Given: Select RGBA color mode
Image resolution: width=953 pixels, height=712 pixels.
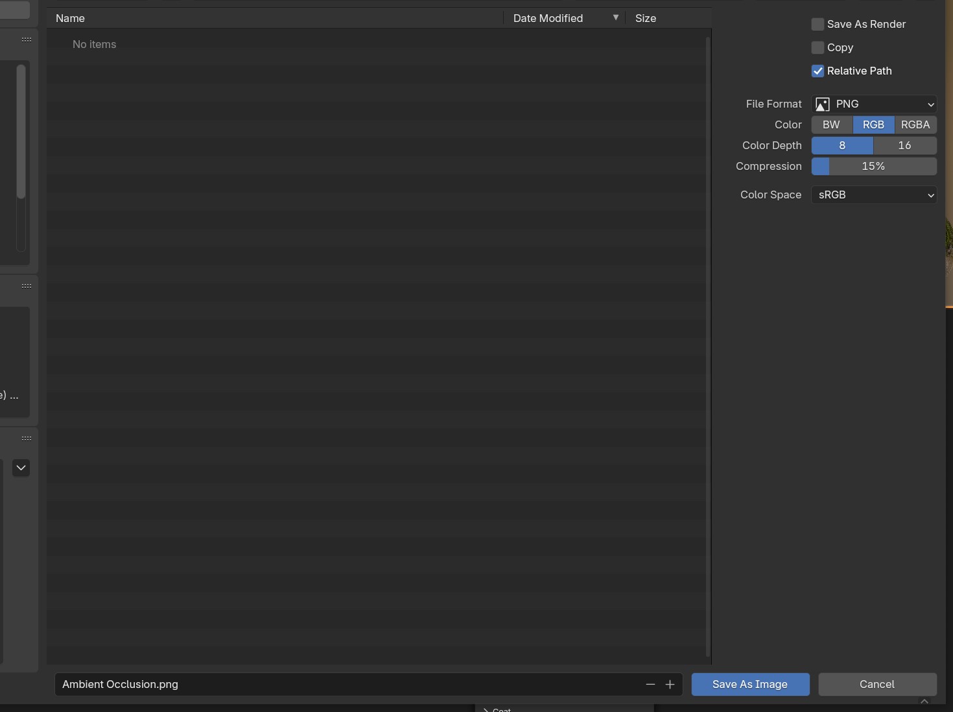Looking at the screenshot, I should click(915, 125).
